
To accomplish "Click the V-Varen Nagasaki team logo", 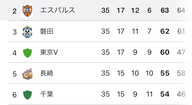I will [27, 74].
